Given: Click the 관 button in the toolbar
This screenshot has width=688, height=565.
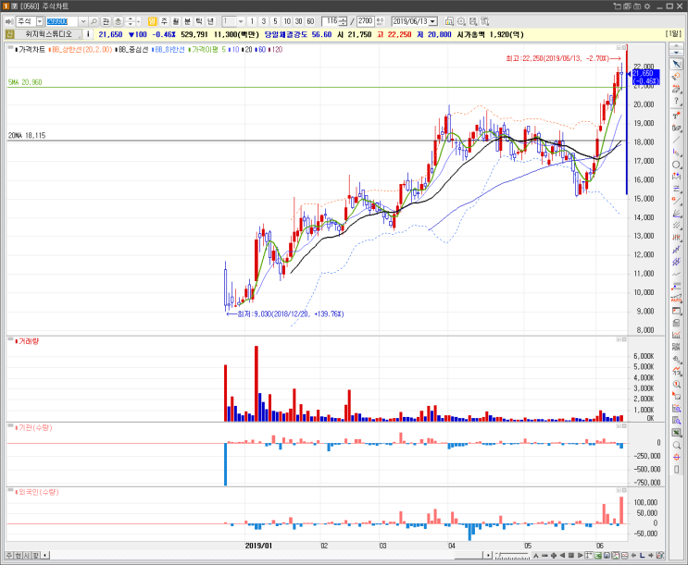Looking at the screenshot, I should [x=106, y=21].
